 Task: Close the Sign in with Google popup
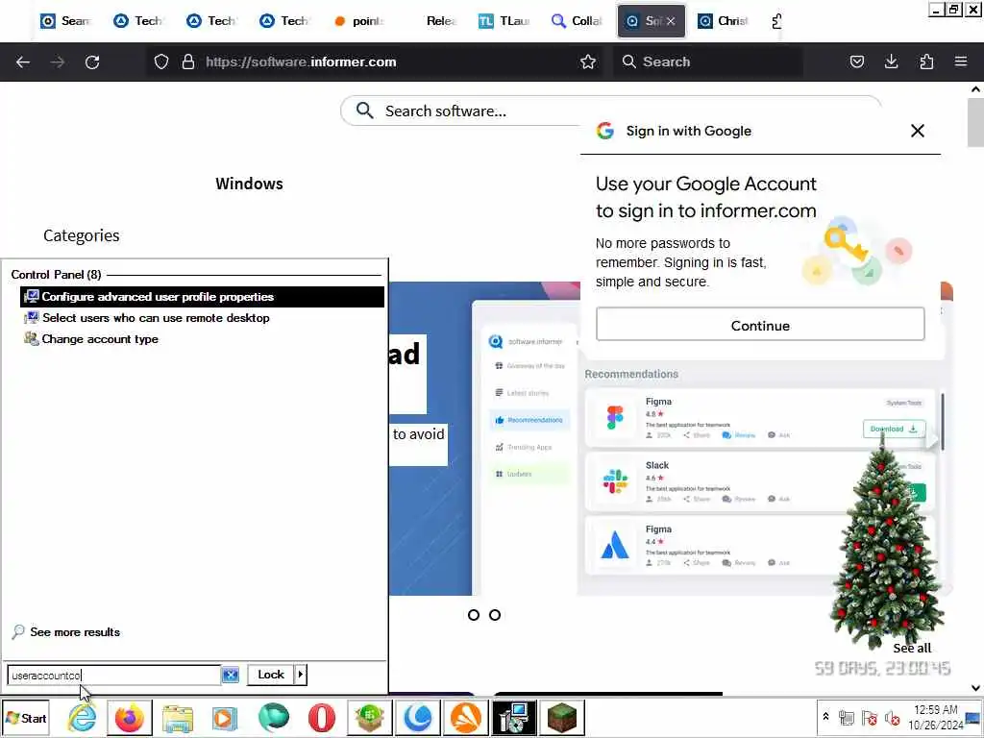pos(918,131)
